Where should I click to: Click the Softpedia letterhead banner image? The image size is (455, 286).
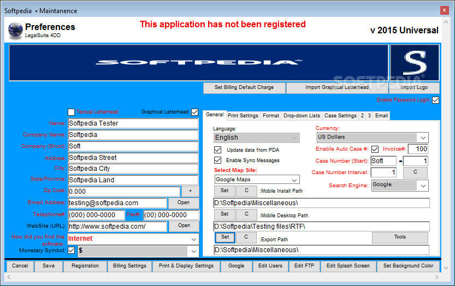pyautogui.click(x=199, y=63)
